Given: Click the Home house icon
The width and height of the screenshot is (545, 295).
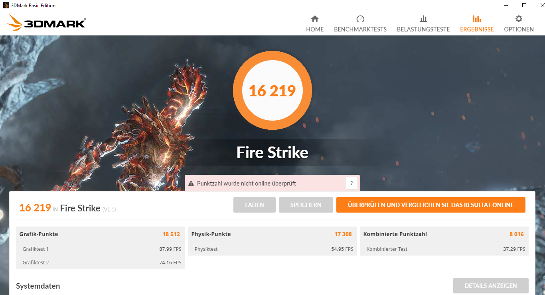Looking at the screenshot, I should [x=315, y=19].
